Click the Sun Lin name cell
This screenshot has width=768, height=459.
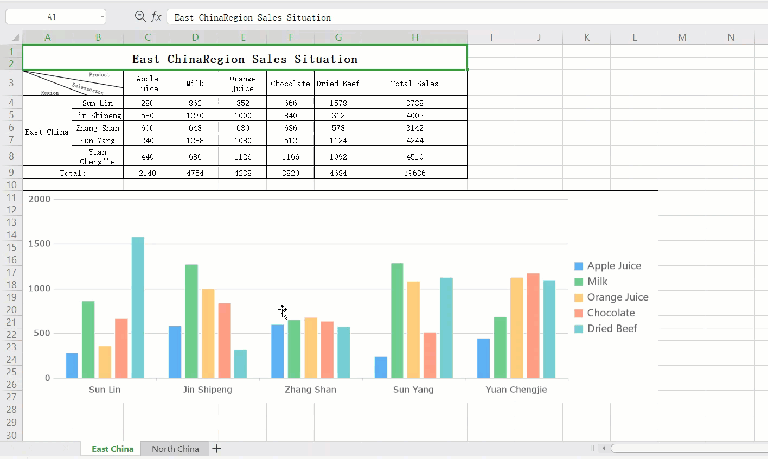(98, 103)
